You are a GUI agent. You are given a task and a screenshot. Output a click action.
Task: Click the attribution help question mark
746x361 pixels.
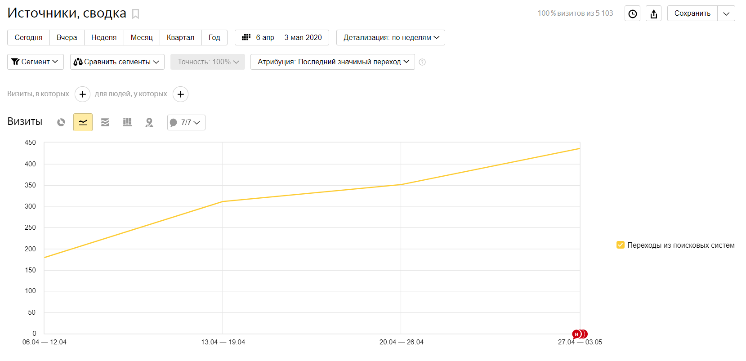[x=422, y=62]
